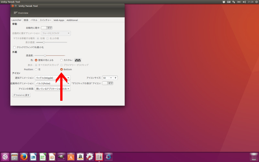Switch to the Launcher tab
Viewport: 259px width, 162px height.
tap(17, 20)
